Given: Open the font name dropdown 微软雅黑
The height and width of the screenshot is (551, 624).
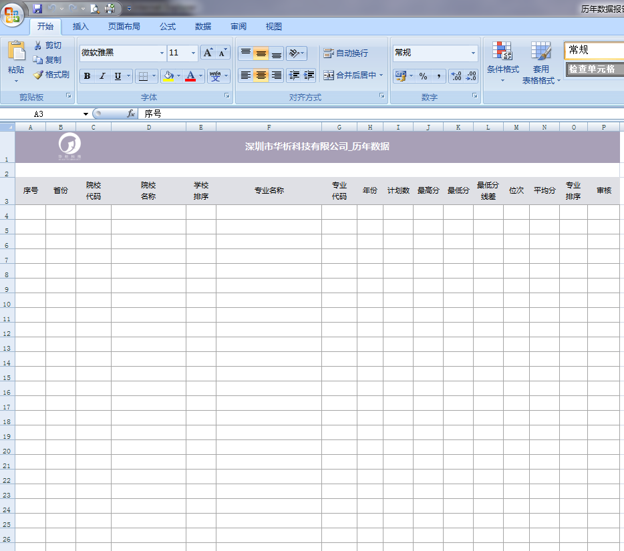Looking at the screenshot, I should (162, 53).
